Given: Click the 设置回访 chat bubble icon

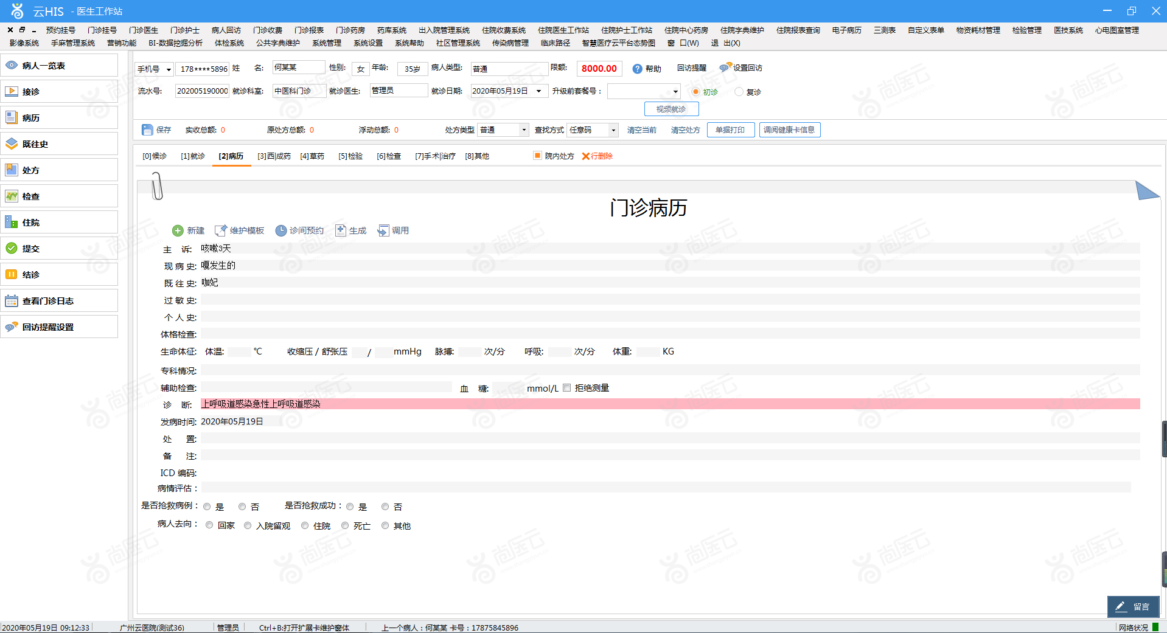Looking at the screenshot, I should pyautogui.click(x=725, y=67).
